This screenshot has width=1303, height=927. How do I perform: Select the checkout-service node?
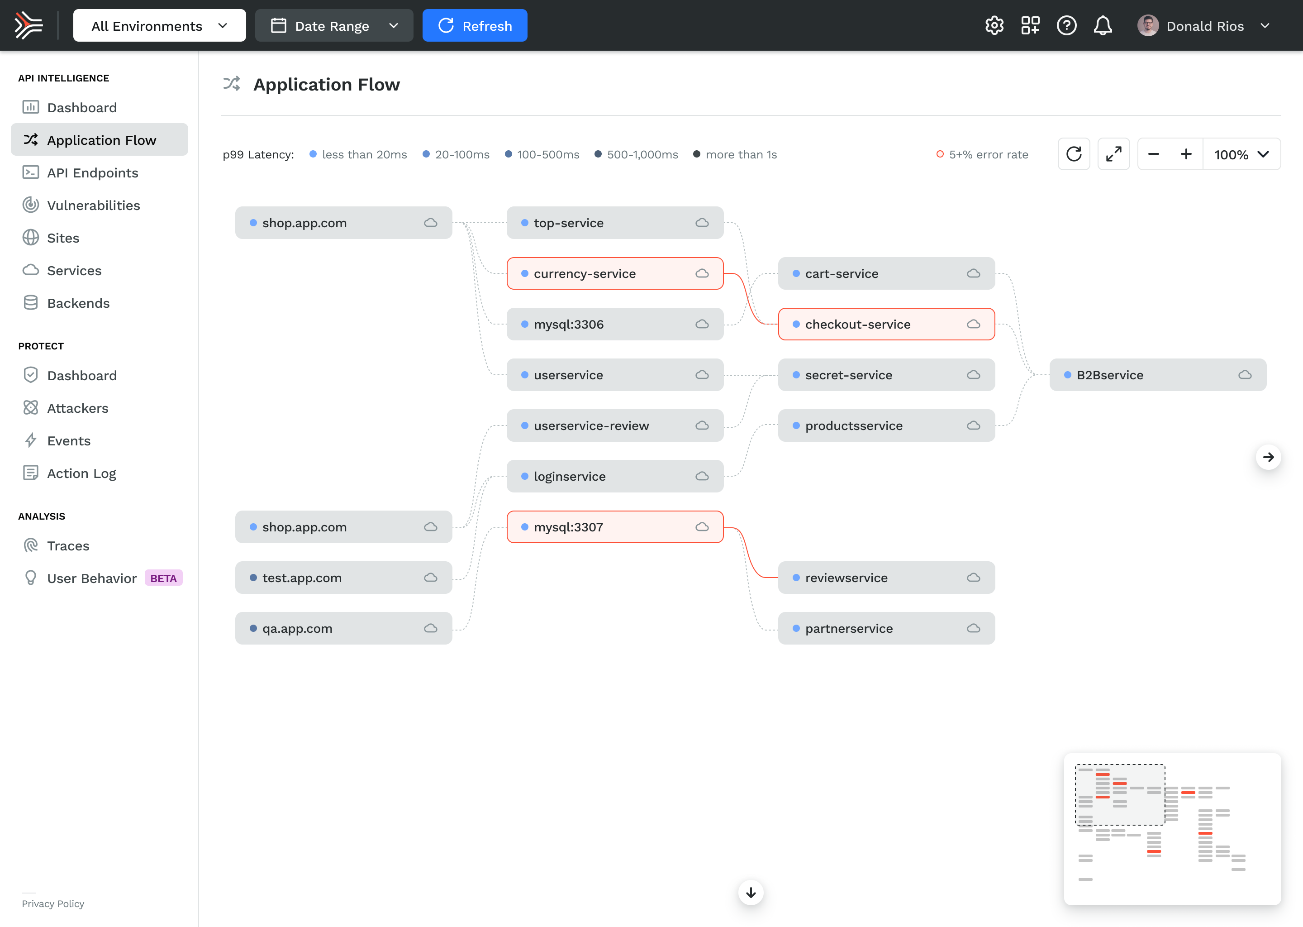pyautogui.click(x=886, y=324)
